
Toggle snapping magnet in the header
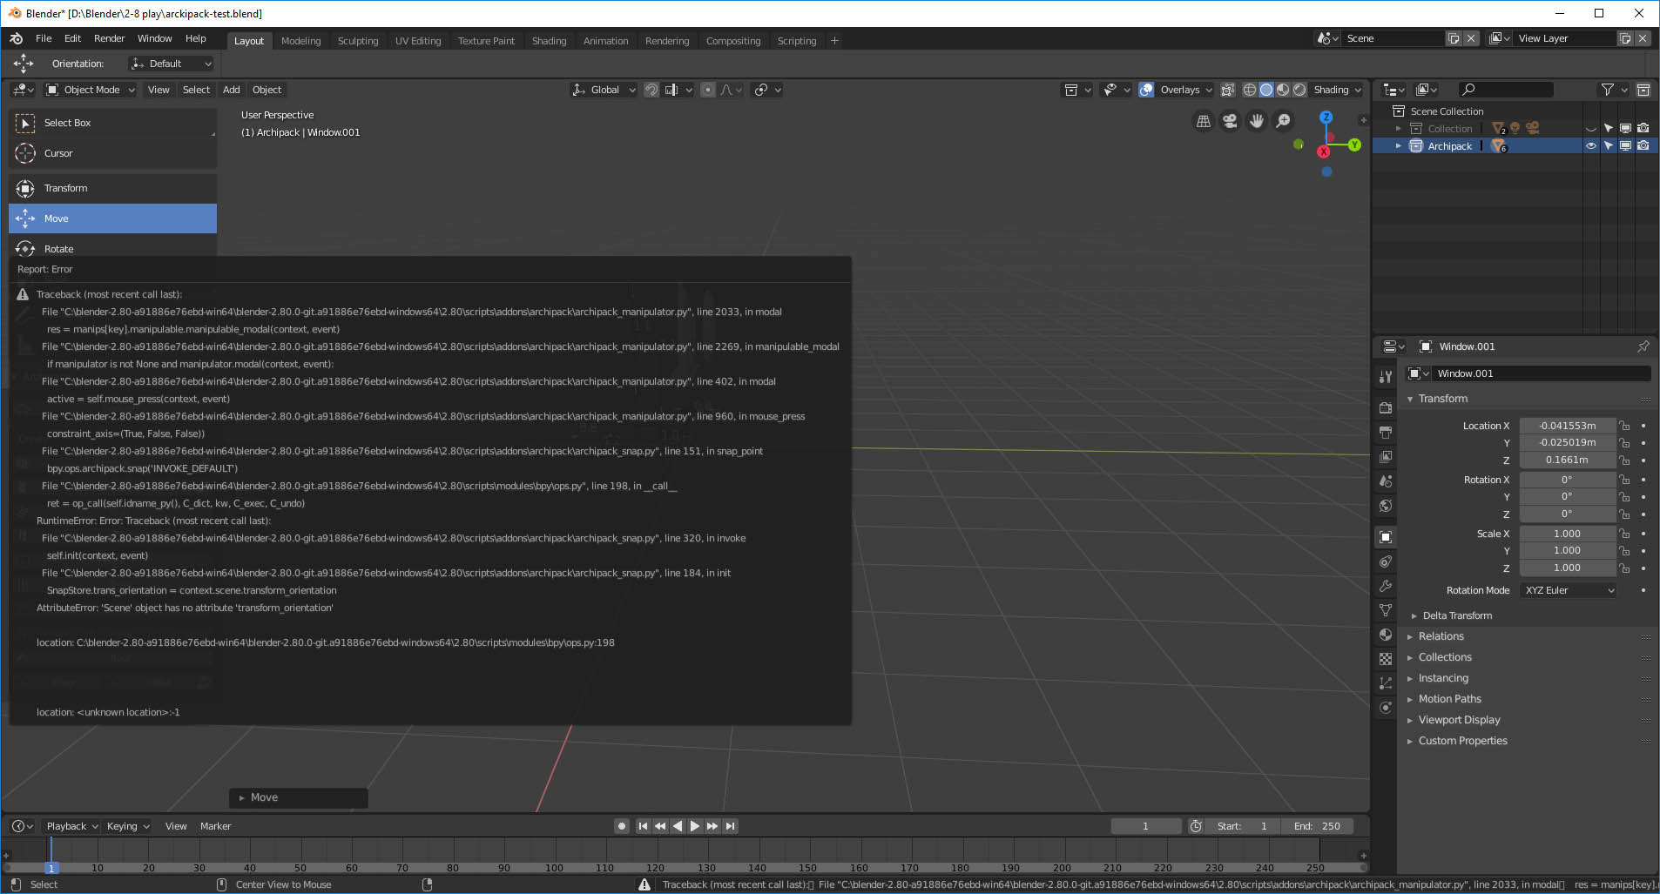tap(651, 90)
